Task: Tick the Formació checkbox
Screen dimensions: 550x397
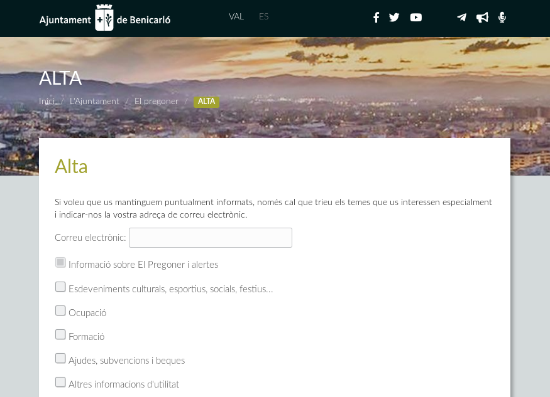Action: pyautogui.click(x=60, y=334)
